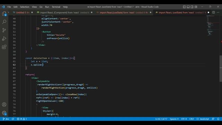Open the Extensions view
The image size is (222, 125).
tap(4, 47)
